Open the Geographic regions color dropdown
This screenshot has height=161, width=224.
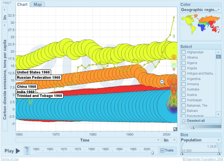[x=199, y=10]
